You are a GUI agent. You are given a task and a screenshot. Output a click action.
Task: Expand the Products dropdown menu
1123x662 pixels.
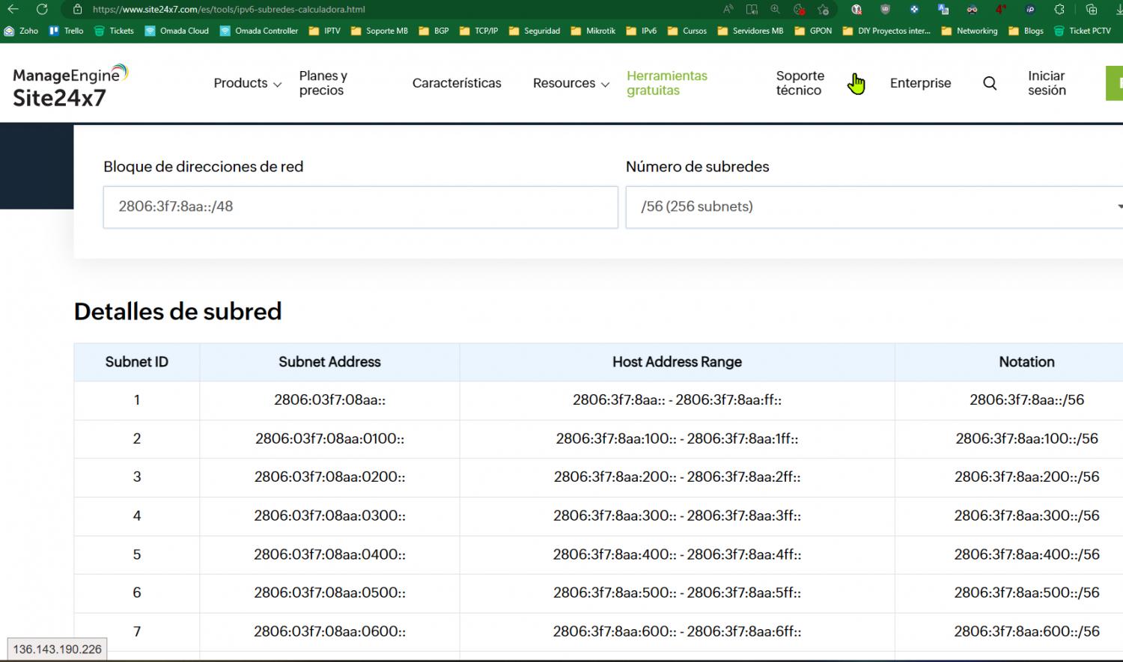247,84
